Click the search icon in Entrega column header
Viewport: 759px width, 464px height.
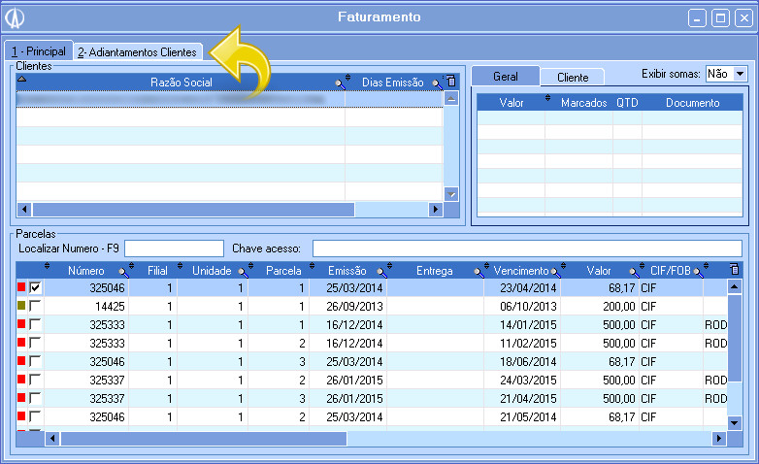(x=475, y=272)
